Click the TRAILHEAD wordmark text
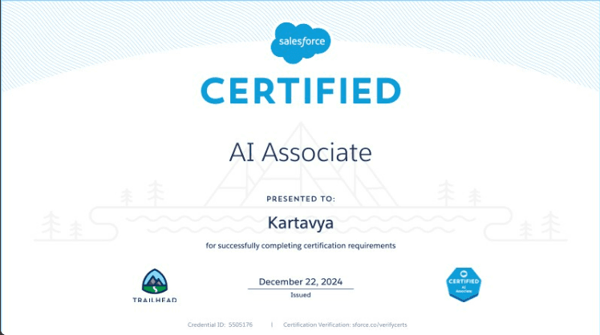 coord(155,300)
